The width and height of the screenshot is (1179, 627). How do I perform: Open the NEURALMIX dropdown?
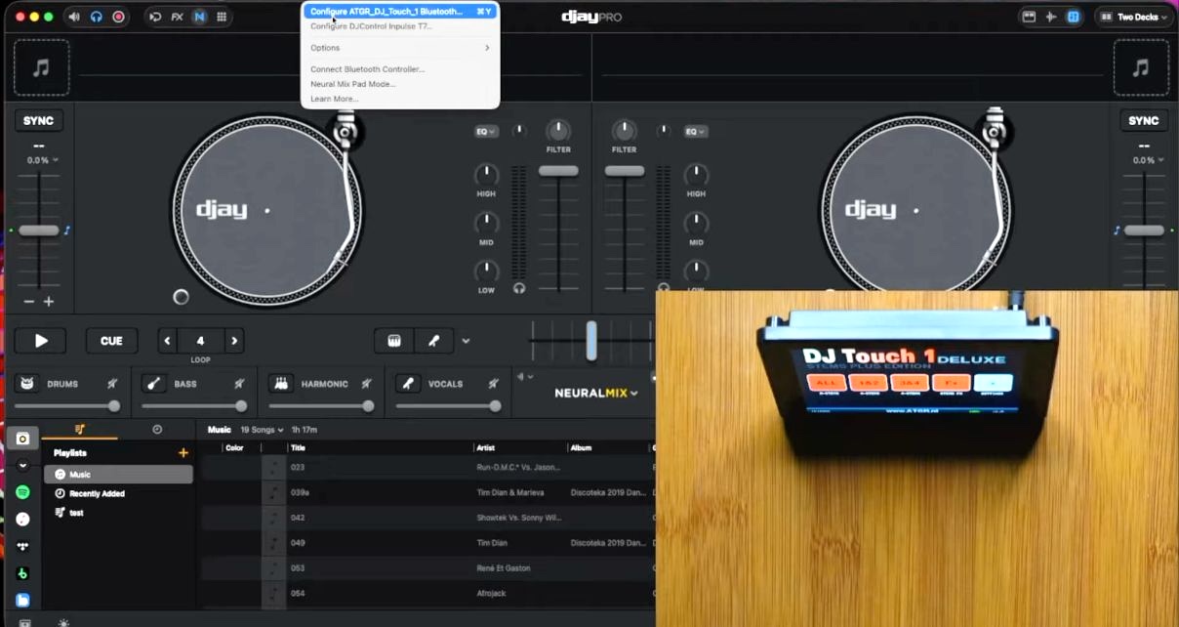595,393
